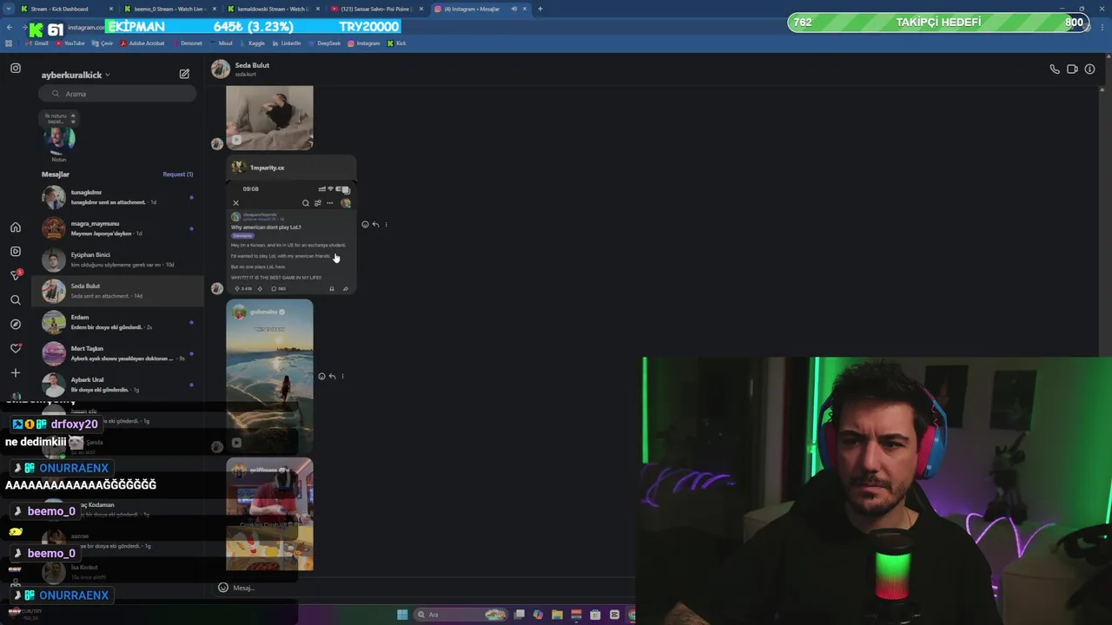
Task: Open Seda Bulut profile header
Action: pyautogui.click(x=241, y=69)
